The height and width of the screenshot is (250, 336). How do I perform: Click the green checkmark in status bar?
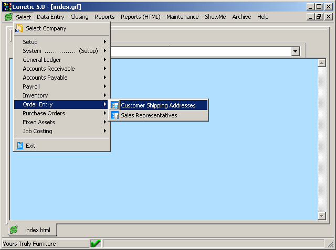click(x=96, y=244)
